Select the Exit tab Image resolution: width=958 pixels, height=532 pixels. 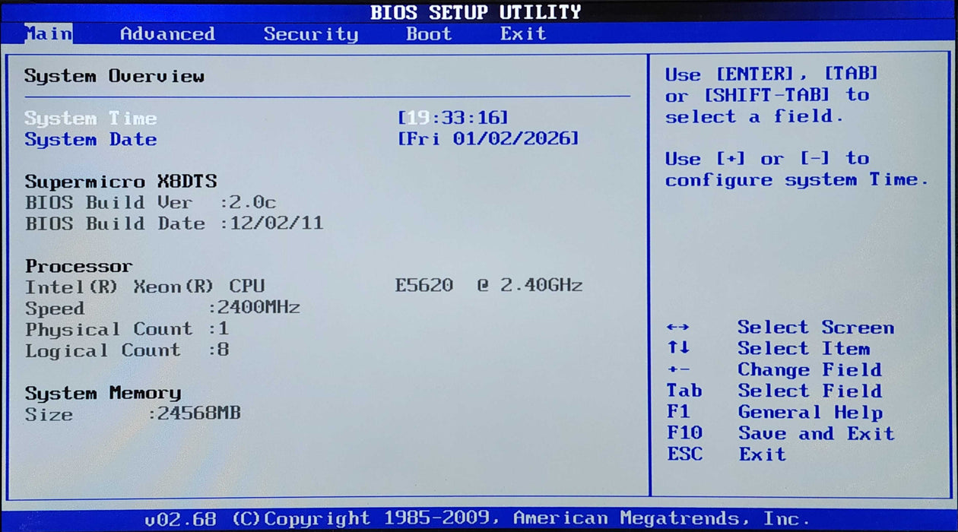[x=523, y=33]
